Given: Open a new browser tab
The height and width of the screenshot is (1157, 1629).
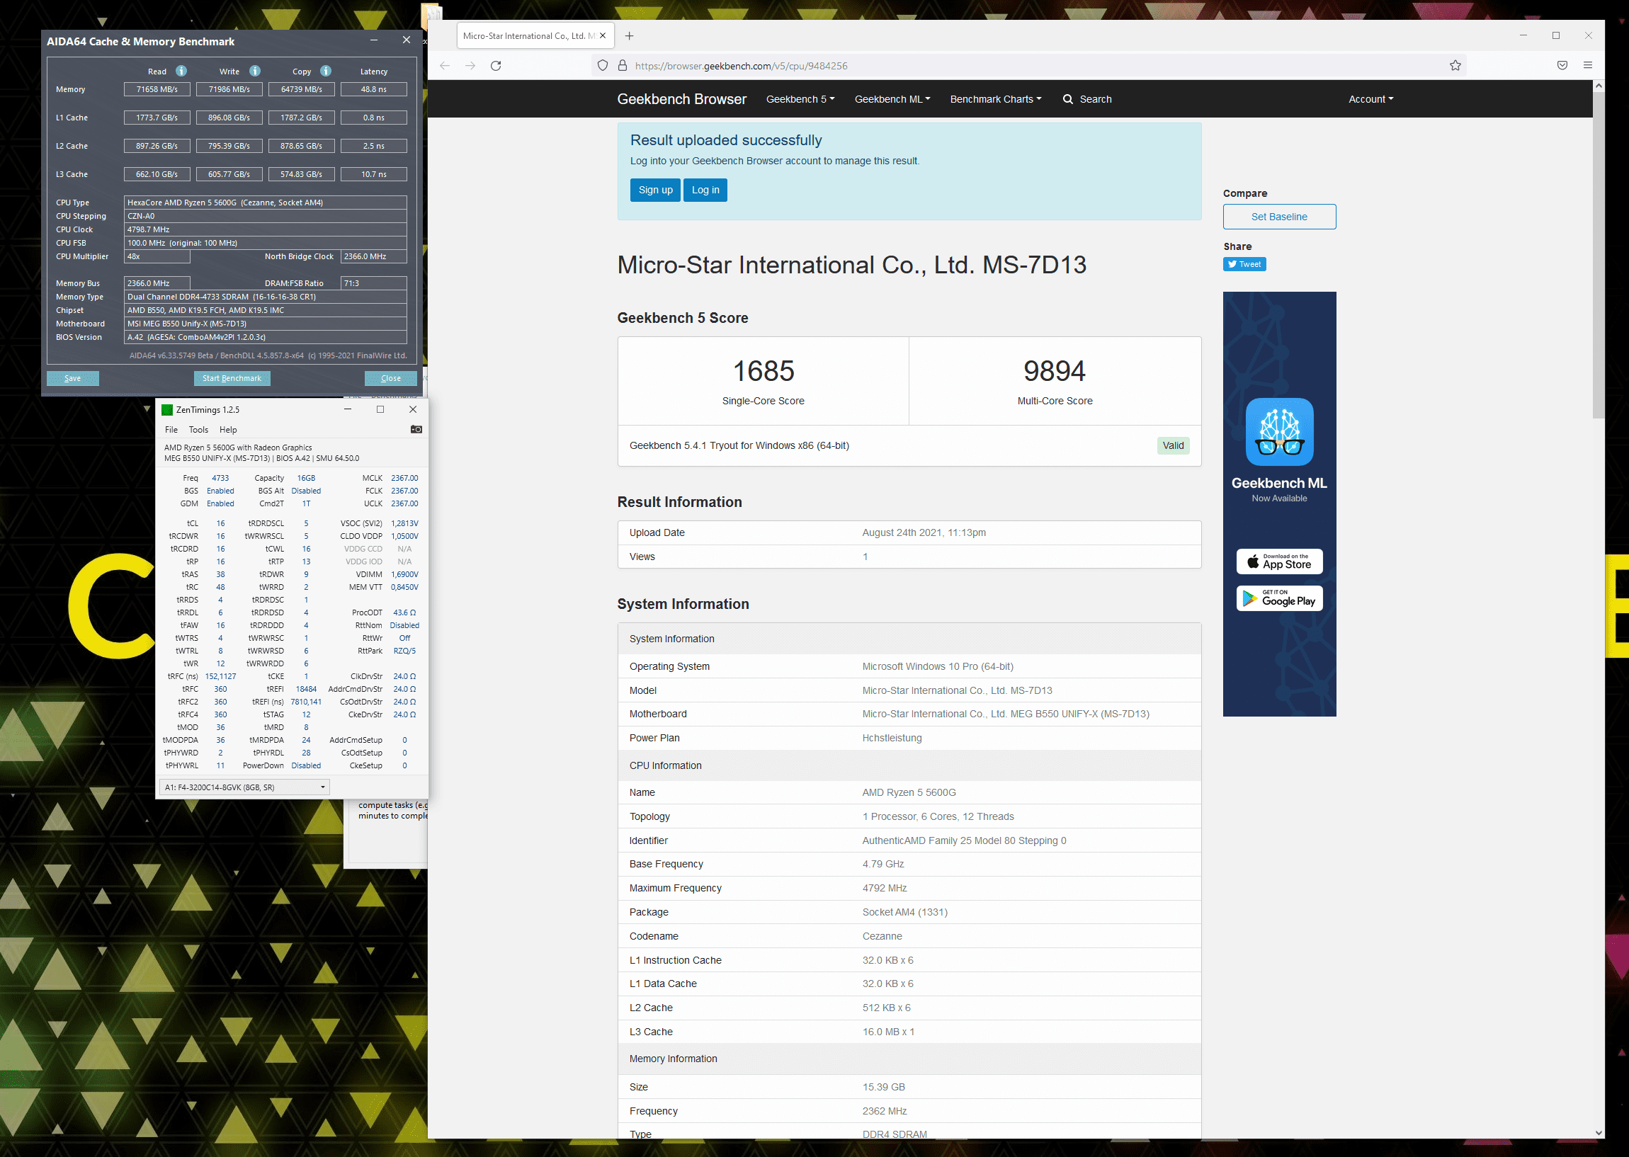Looking at the screenshot, I should pos(629,35).
